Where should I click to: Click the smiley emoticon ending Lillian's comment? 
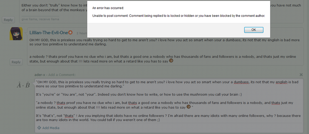[171, 61]
